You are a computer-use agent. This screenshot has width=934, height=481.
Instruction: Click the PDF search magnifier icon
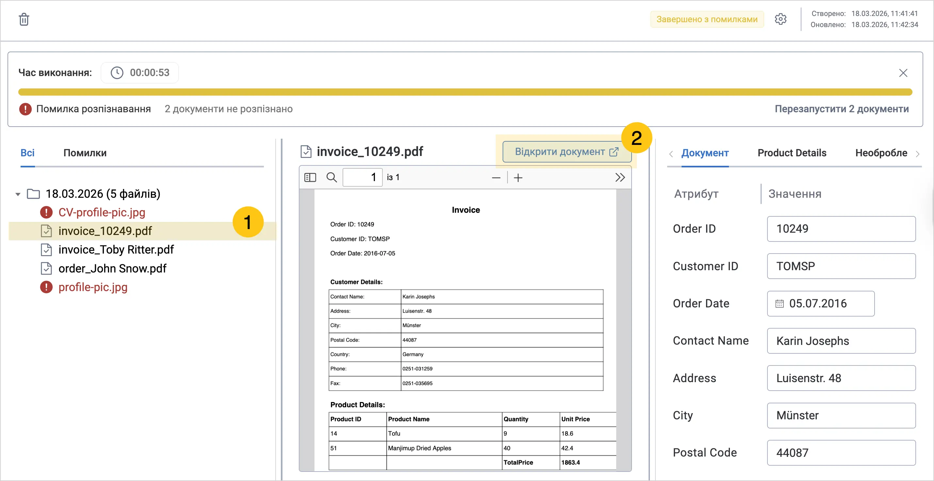[331, 178]
